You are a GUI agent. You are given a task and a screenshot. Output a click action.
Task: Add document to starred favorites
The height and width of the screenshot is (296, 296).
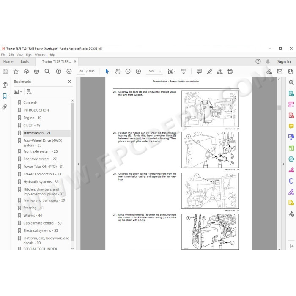(16, 71)
